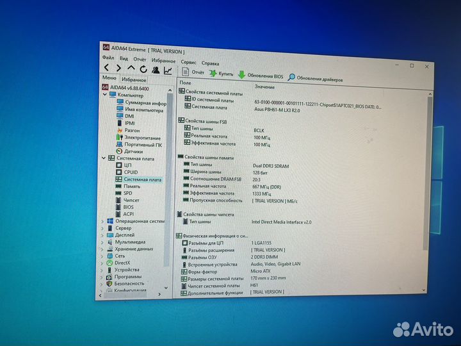Click the Поле column header
461x346 pixels.
click(185, 83)
